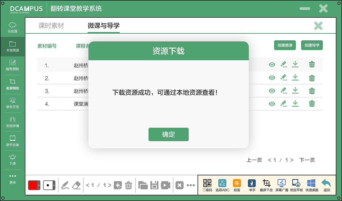The image size is (342, 201).
Task: Expand the toolbar overflow ellipsis menu
Action: click(x=191, y=185)
